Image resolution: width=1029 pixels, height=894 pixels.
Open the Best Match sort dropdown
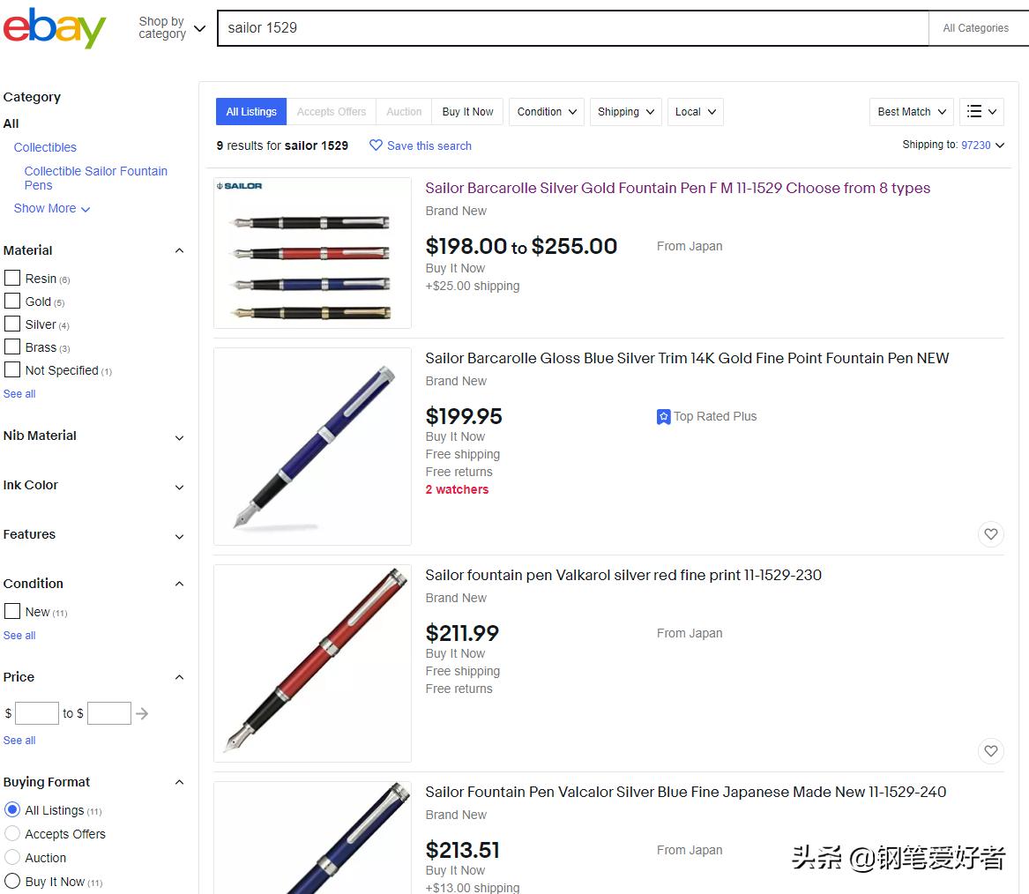911,112
